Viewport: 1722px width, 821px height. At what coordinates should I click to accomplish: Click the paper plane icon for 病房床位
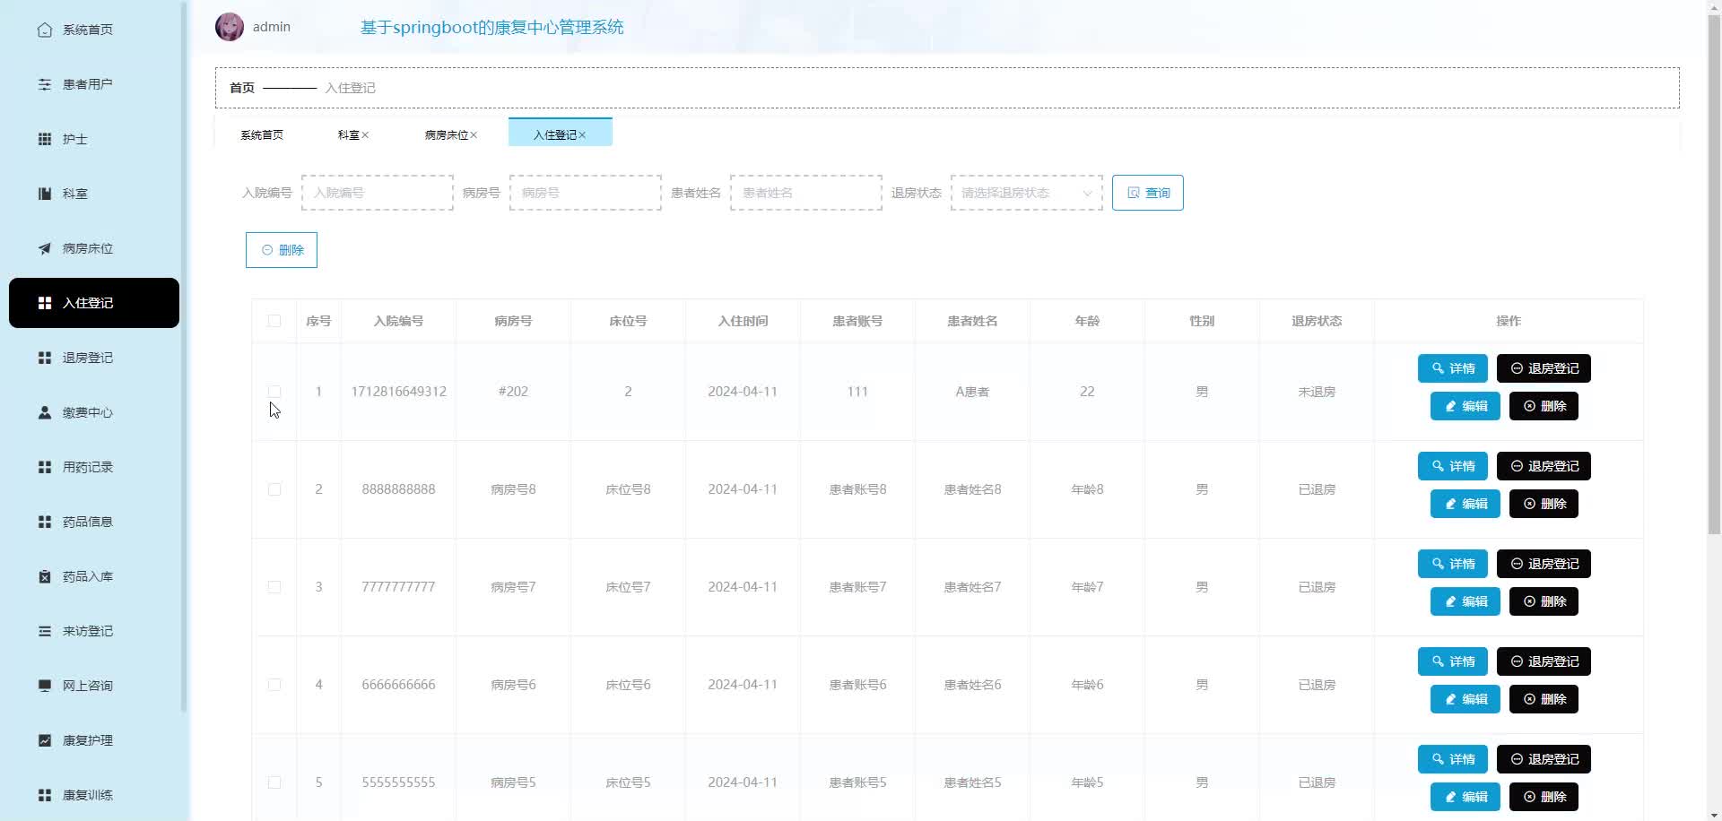45,248
